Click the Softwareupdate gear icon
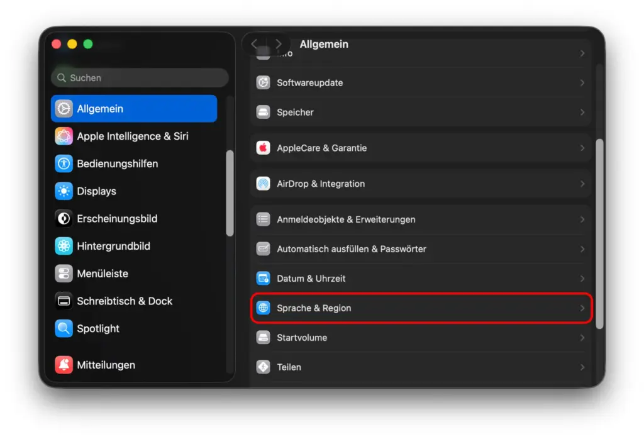This screenshot has width=644, height=439. point(264,82)
